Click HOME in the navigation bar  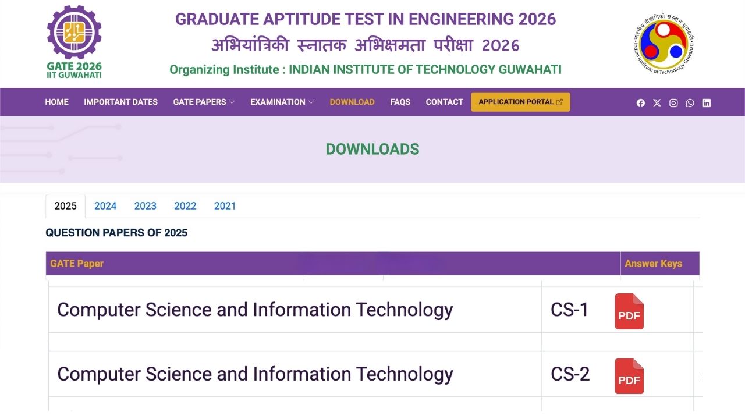coord(56,102)
